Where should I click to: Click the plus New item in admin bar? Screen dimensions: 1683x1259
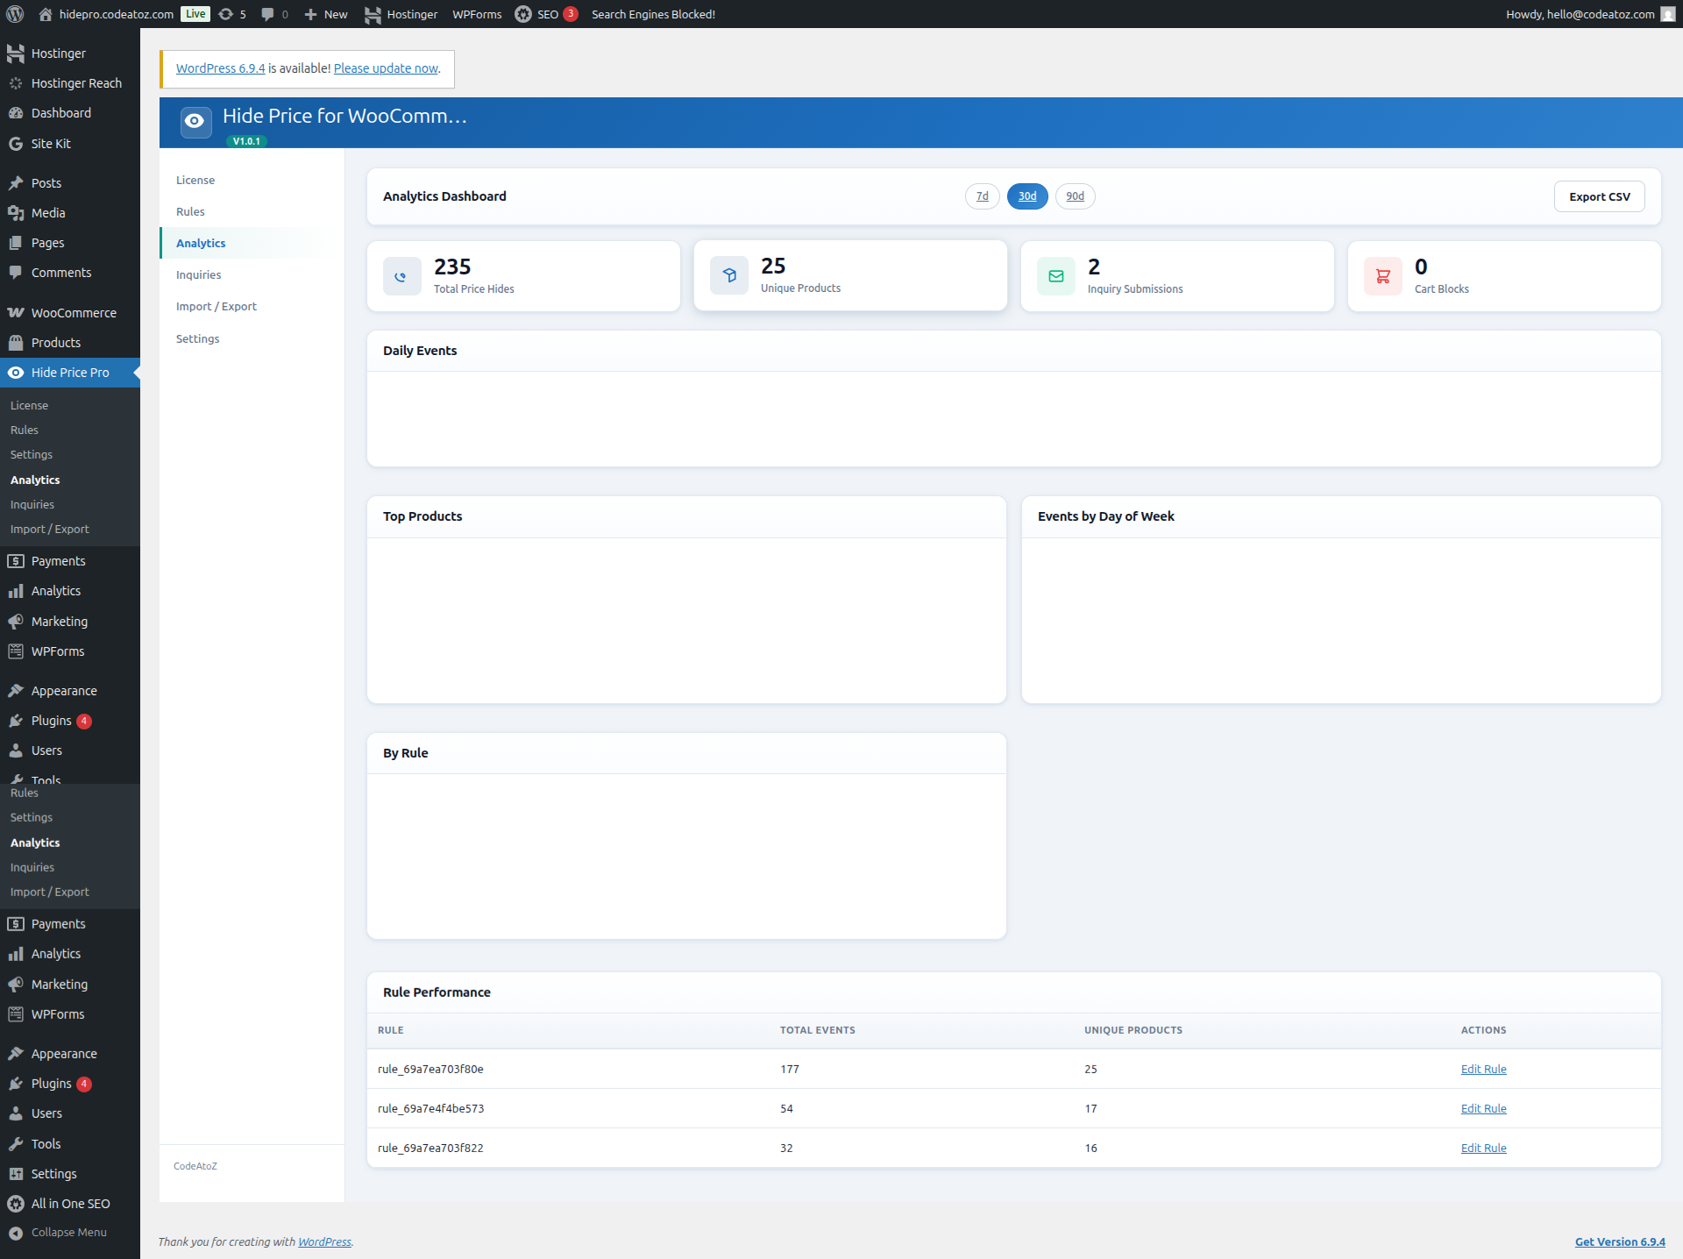coord(325,14)
